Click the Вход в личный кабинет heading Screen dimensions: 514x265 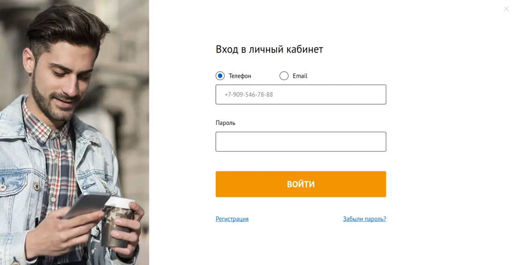tap(269, 49)
